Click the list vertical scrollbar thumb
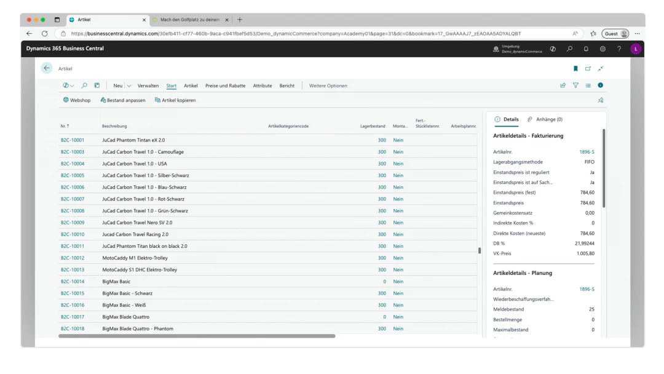Image resolution: width=664 pixels, height=374 pixels. click(480, 250)
